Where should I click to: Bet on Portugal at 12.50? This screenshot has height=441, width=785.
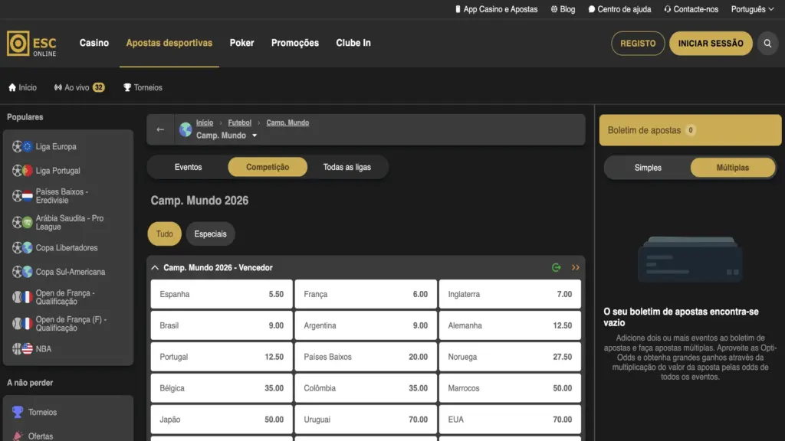pyautogui.click(x=222, y=357)
